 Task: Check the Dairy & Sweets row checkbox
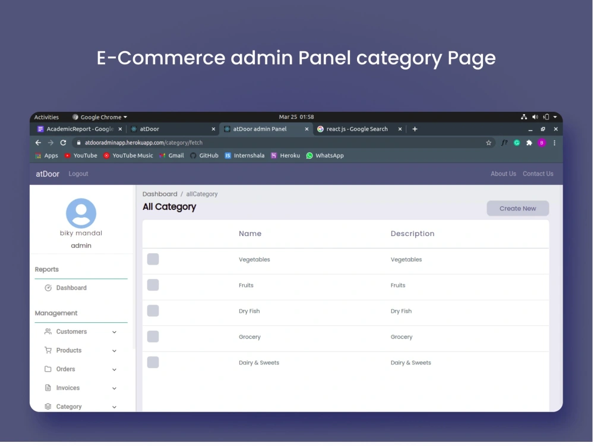(x=153, y=363)
